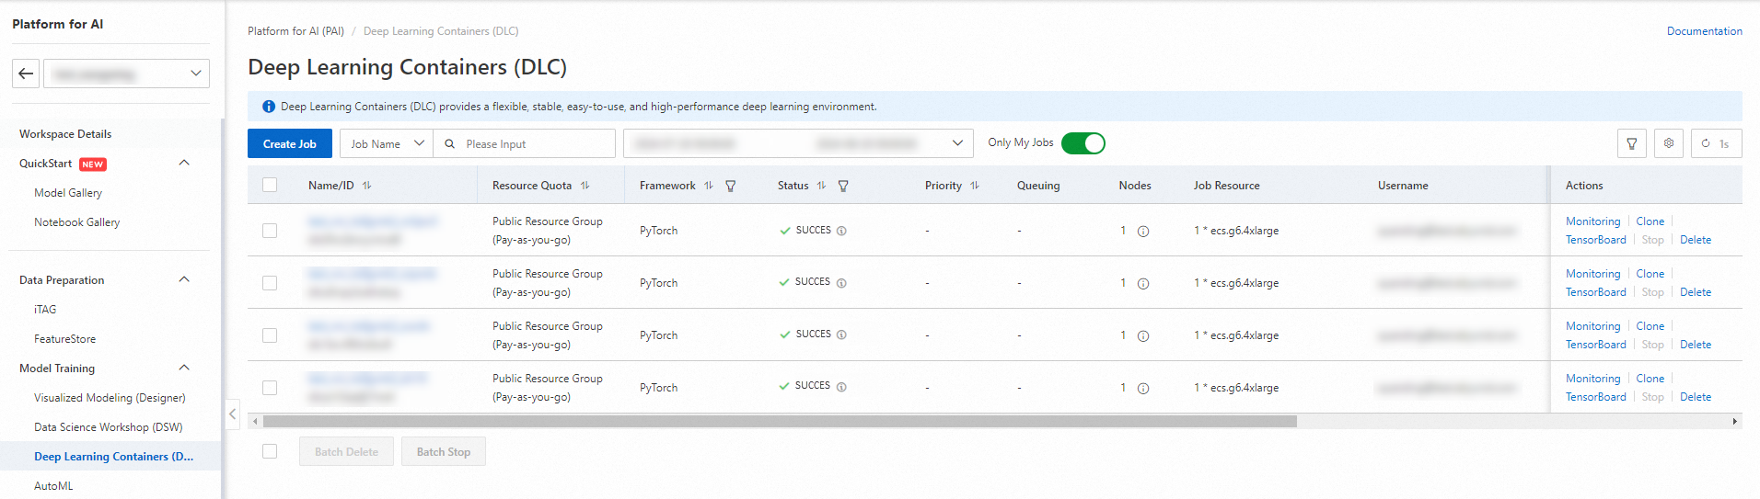The height and width of the screenshot is (499, 1760).
Task: Click info icon next to first job's node count
Action: tap(1143, 232)
